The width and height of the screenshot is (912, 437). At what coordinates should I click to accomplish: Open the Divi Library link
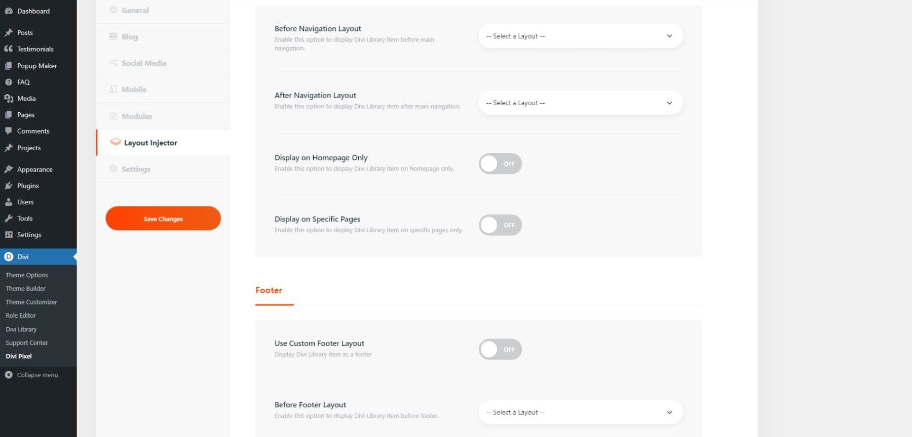(21, 329)
